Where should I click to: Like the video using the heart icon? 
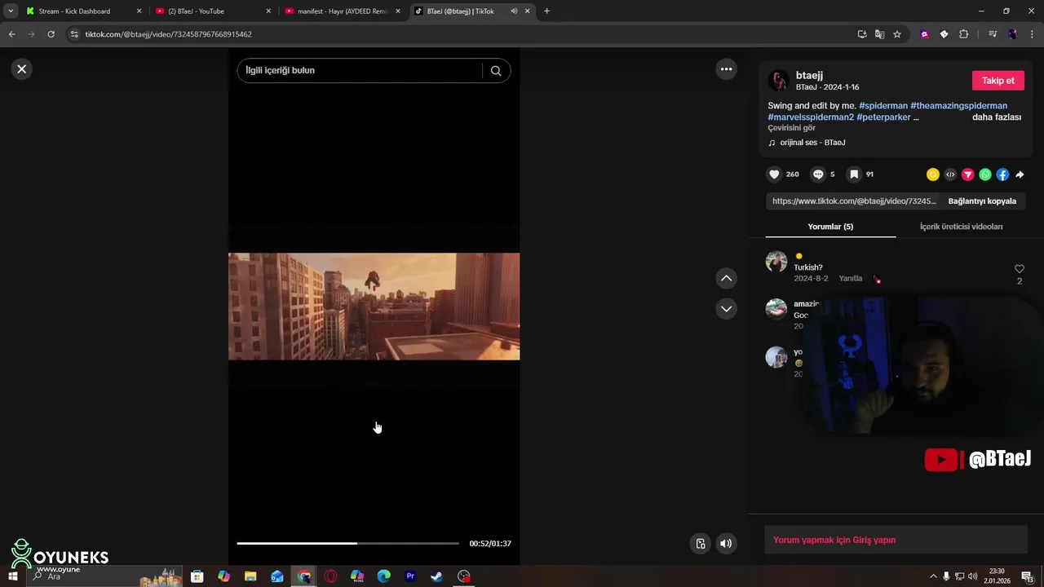[774, 174]
